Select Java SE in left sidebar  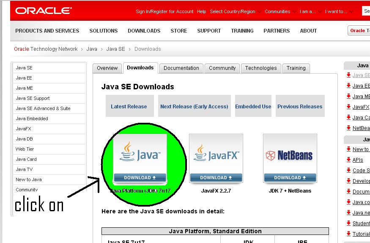49,68
